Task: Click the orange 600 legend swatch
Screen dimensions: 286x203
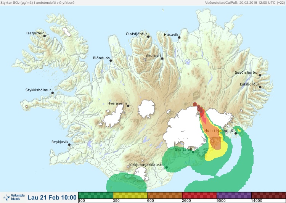Action: (x=165, y=195)
